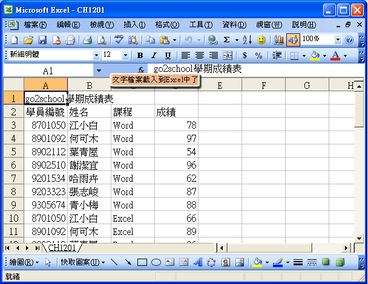368x284 pixels.
Task: Select the Oval drawing tool
Action: point(156,262)
